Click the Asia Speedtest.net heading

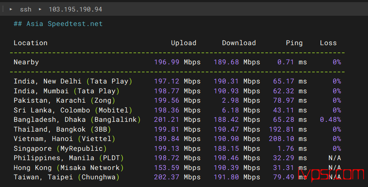tap(58, 24)
